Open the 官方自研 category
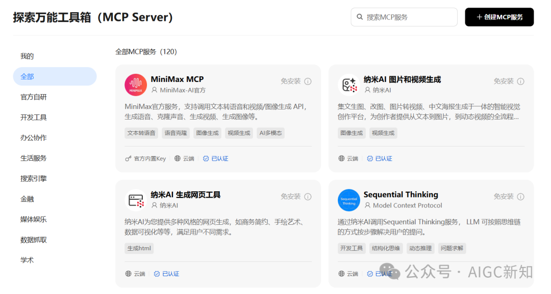The height and width of the screenshot is (294, 551). click(55, 97)
